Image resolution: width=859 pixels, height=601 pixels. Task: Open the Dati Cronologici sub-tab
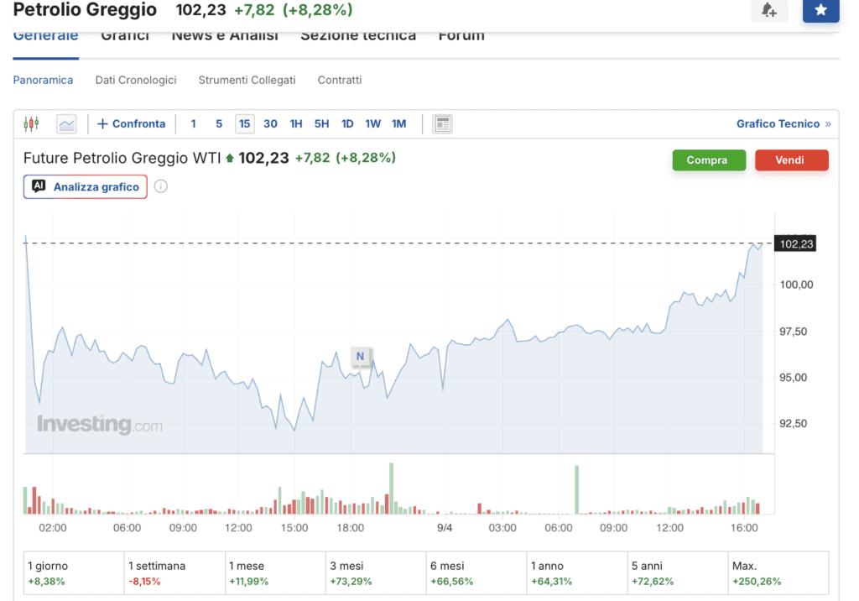(x=136, y=80)
